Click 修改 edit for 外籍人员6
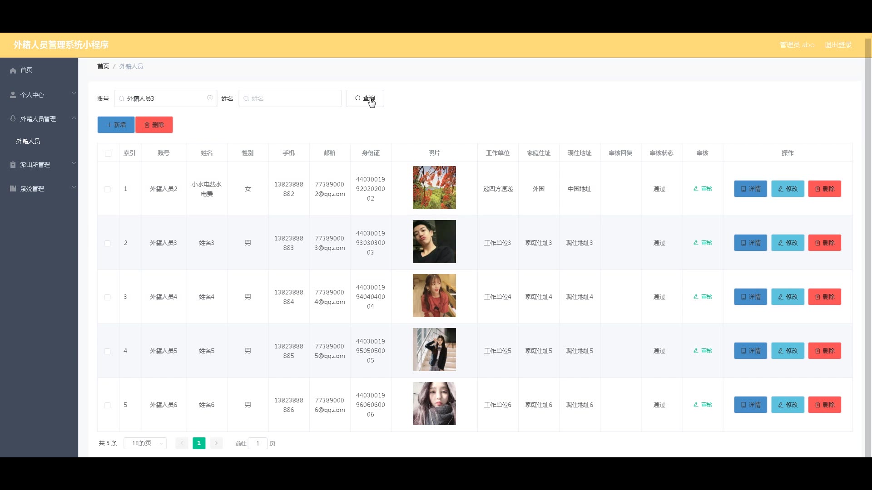 (788, 405)
